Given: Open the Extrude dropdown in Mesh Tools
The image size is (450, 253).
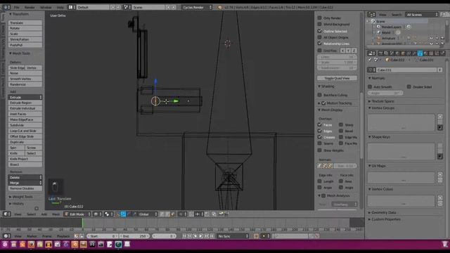Looking at the screenshot, I should point(25,97).
